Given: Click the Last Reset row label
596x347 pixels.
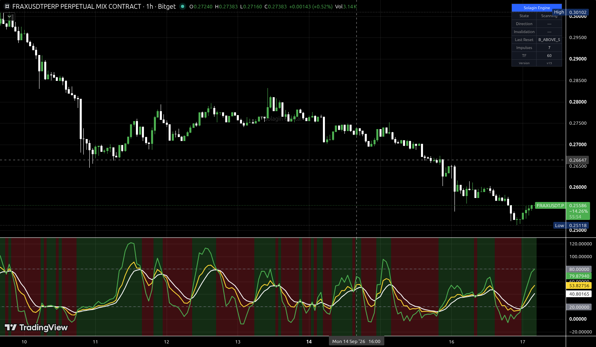Looking at the screenshot, I should 524,40.
